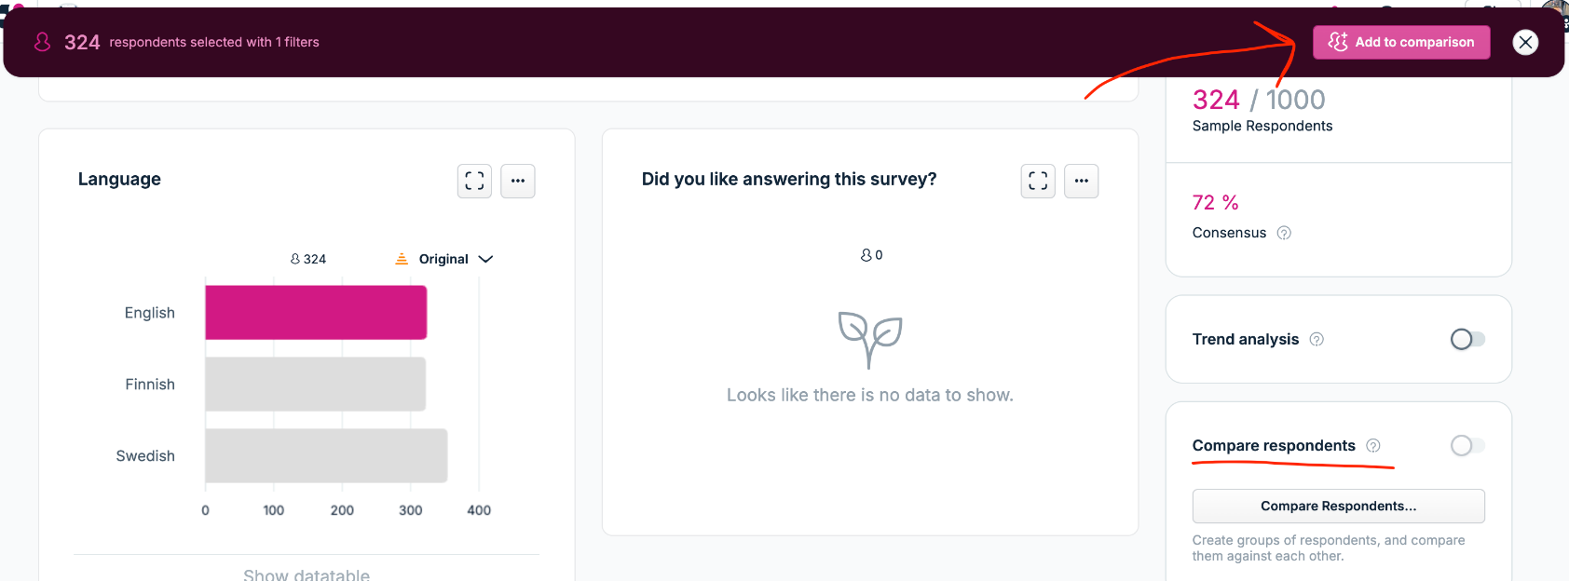Expand the Language chart to fullscreen
Image resolution: width=1569 pixels, height=581 pixels.
474,181
